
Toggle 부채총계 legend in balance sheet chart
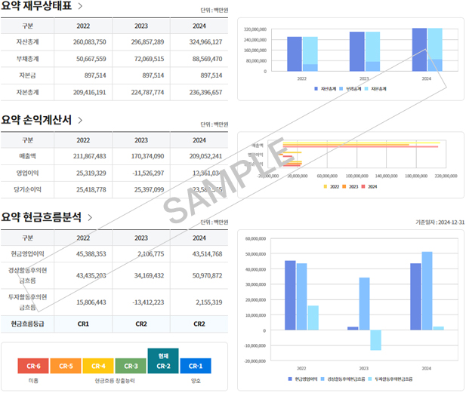(x=342, y=89)
